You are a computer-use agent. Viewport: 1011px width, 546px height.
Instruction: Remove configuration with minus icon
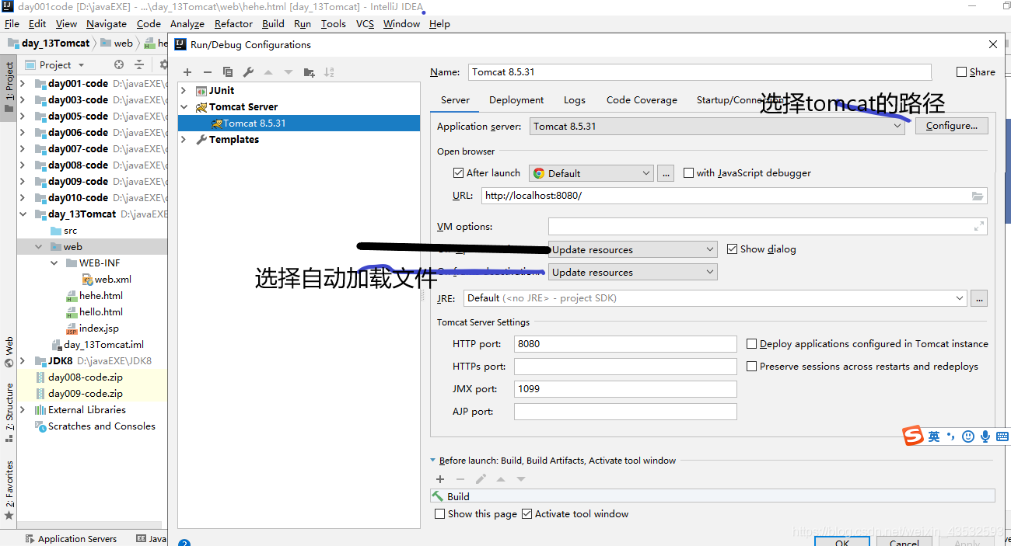[208, 72]
